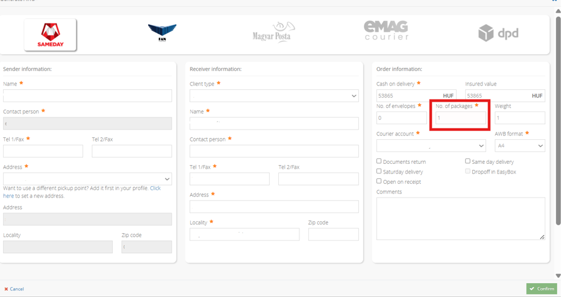Enable the Documents return checkbox
Screen dimensions: 562x297
[x=379, y=161]
